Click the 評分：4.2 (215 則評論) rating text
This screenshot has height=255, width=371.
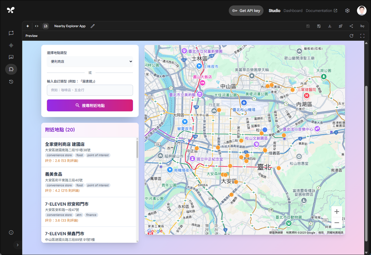pos(62,190)
